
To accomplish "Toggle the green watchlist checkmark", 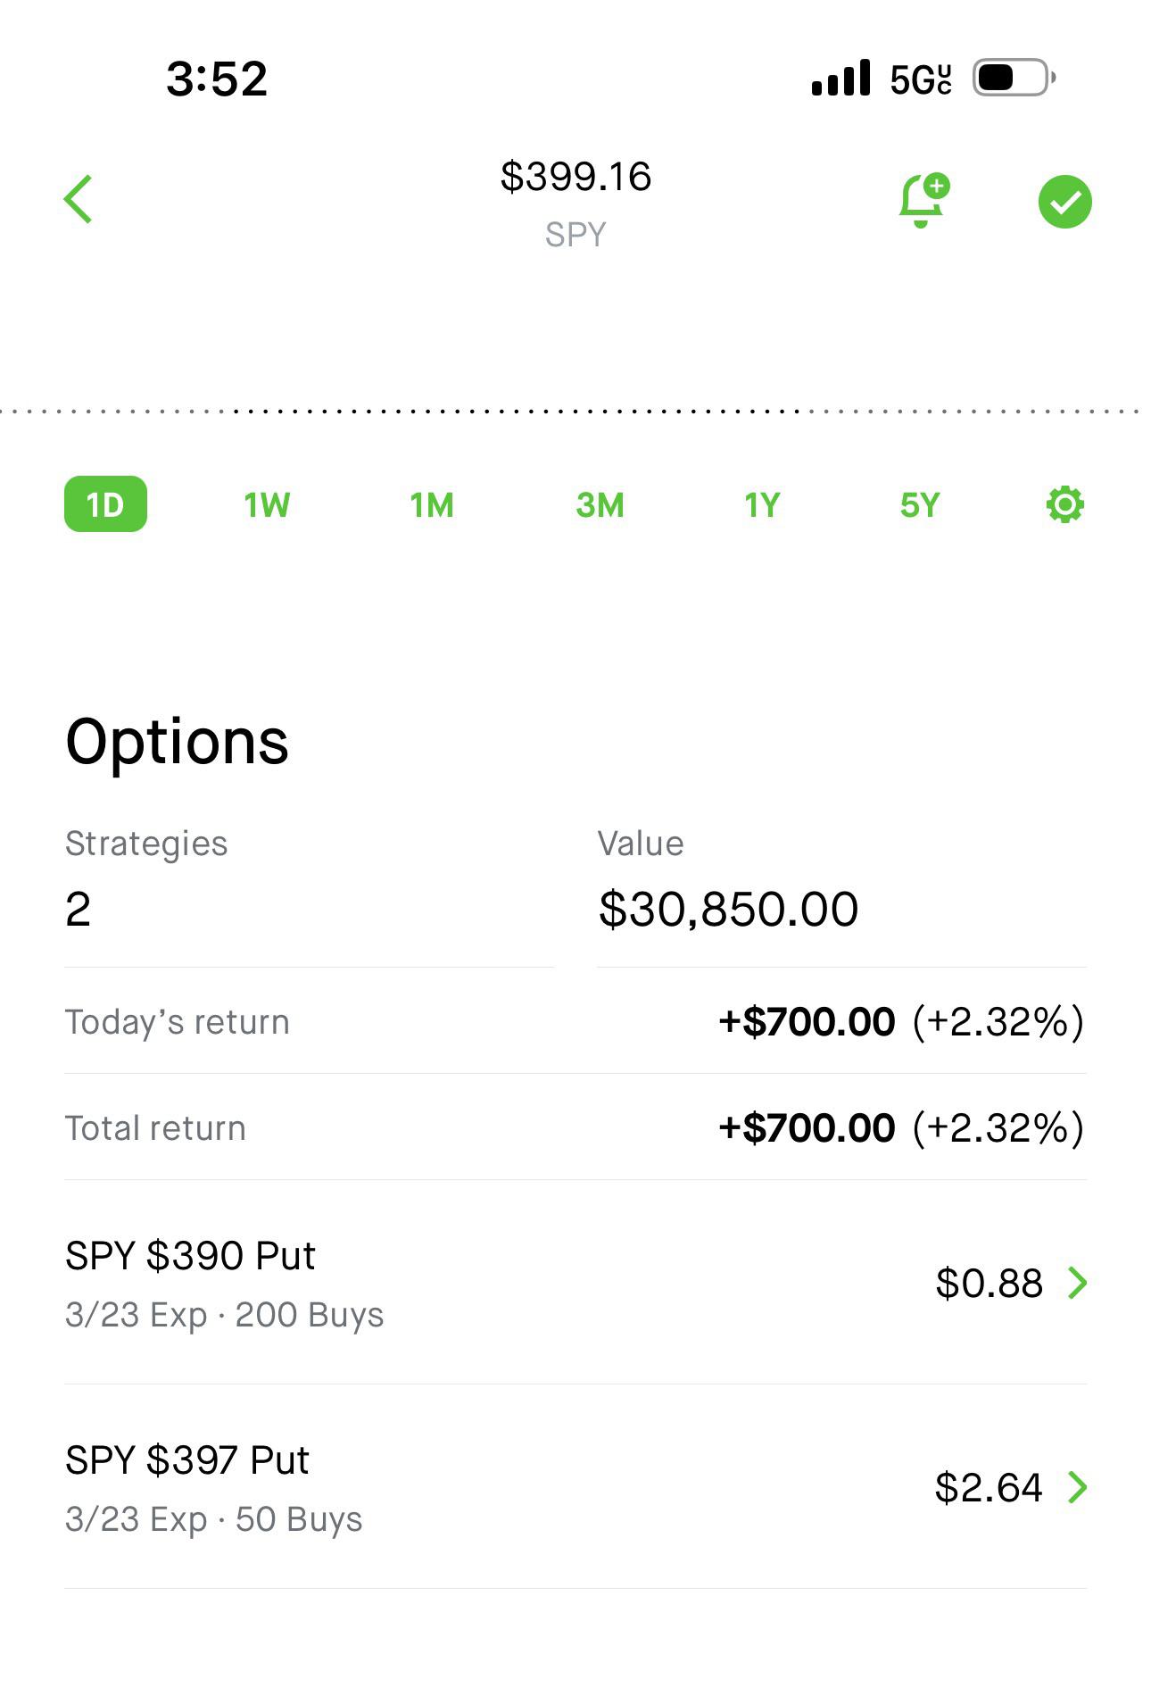I will 1064,203.
